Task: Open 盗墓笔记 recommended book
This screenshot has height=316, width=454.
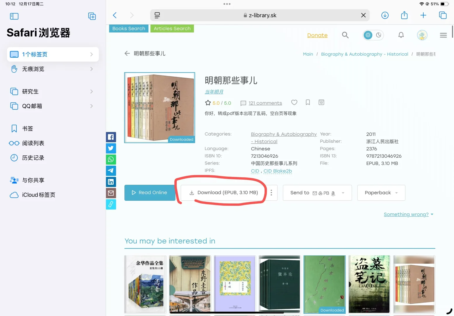Action: coord(369,284)
